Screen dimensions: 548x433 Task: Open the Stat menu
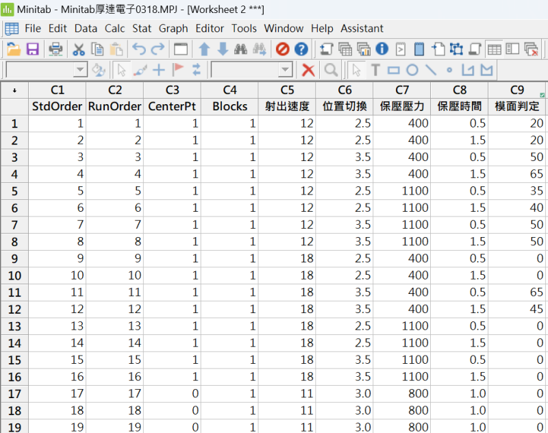coord(142,28)
